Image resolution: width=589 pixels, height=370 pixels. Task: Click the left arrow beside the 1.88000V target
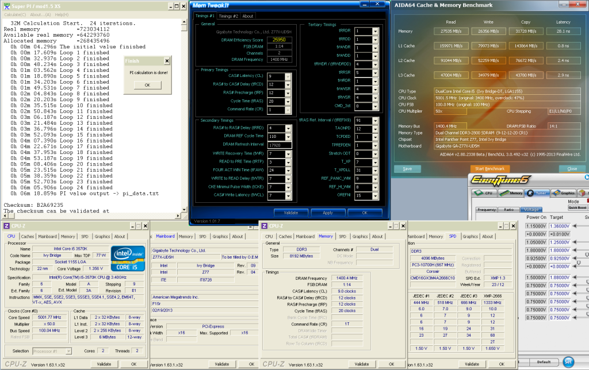tap(575, 277)
